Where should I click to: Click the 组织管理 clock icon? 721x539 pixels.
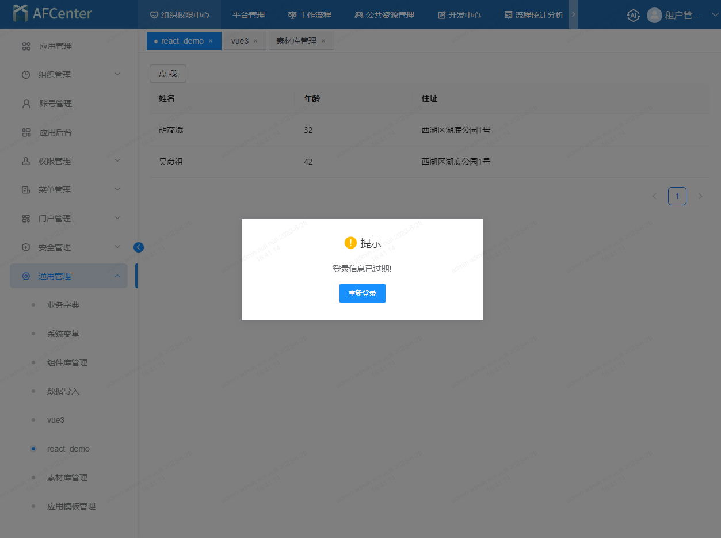click(26, 75)
